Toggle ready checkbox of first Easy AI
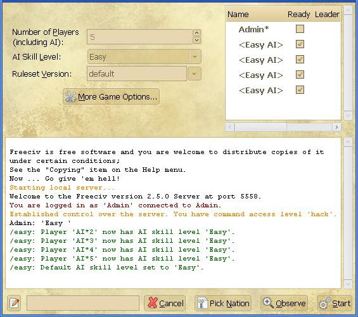 300,44
